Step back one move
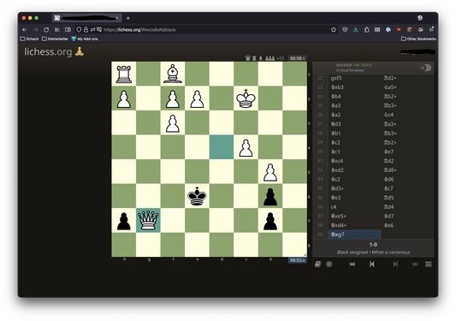The height and width of the screenshot is (321, 456). (x=371, y=265)
